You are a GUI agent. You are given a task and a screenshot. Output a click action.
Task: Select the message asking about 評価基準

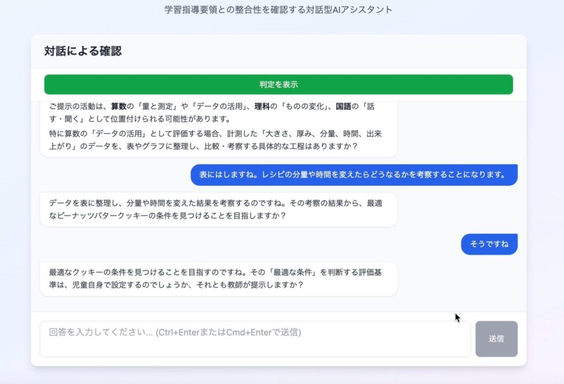point(220,278)
